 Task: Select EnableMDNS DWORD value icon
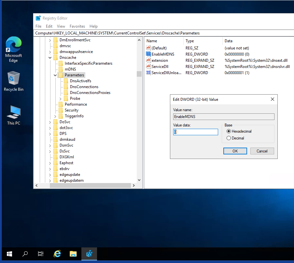click(148, 54)
